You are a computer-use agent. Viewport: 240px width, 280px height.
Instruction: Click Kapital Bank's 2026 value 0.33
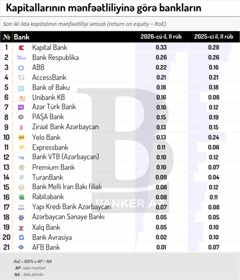pyautogui.click(x=161, y=47)
